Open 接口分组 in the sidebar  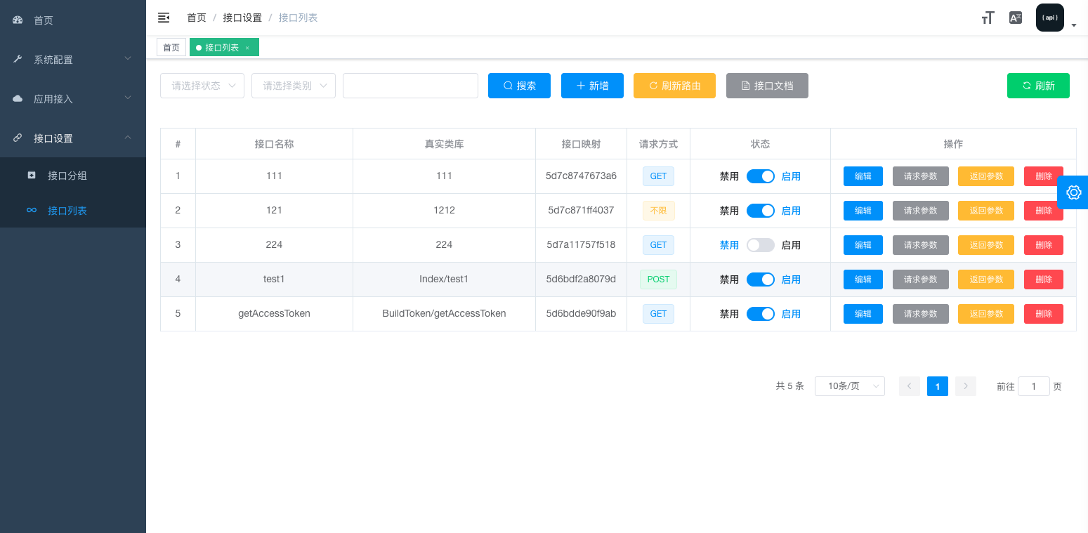[73, 176]
